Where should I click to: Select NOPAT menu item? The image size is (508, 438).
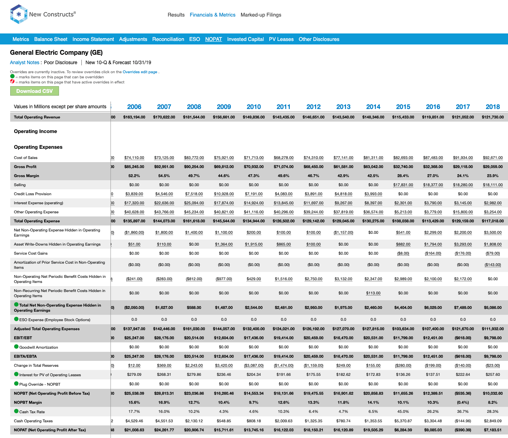click(214, 39)
